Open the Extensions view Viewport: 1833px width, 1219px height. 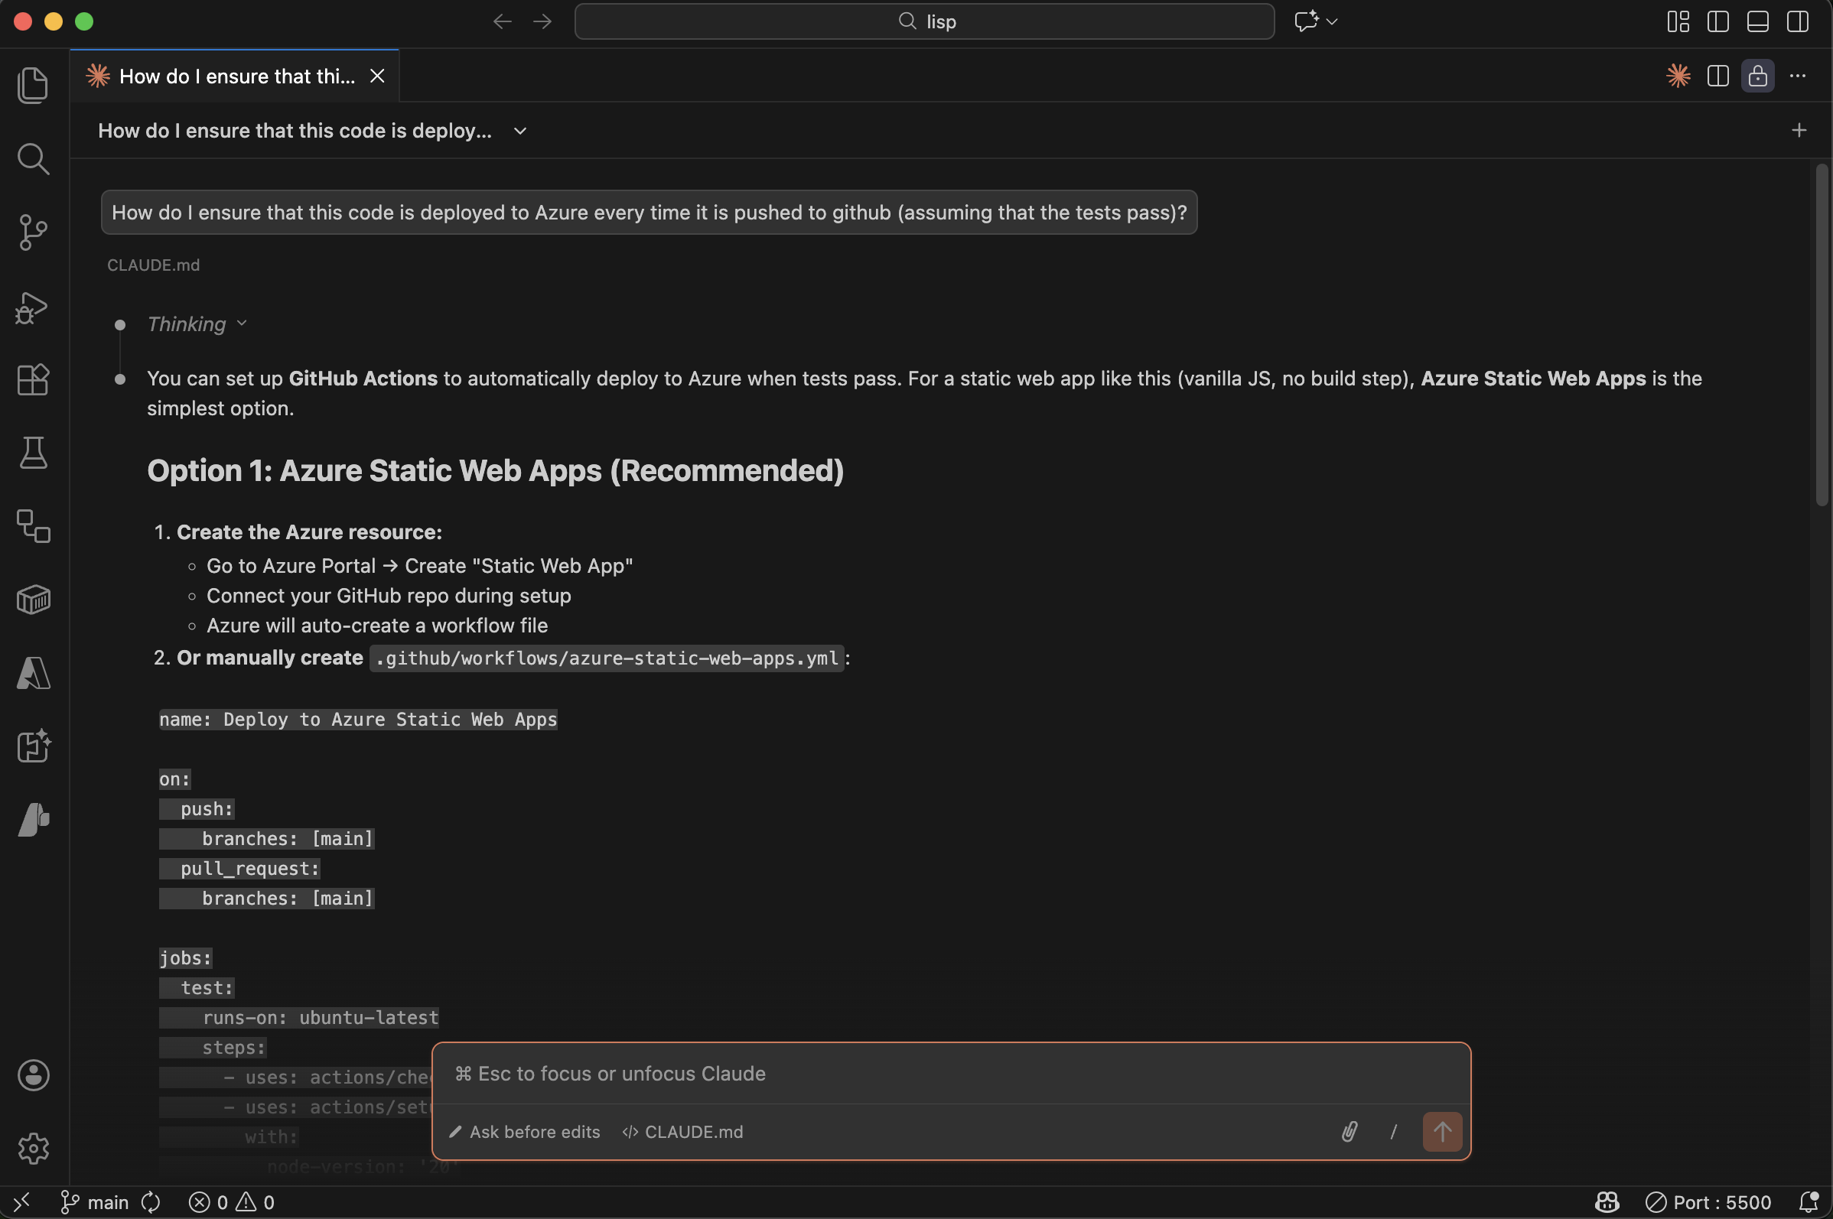(x=33, y=379)
